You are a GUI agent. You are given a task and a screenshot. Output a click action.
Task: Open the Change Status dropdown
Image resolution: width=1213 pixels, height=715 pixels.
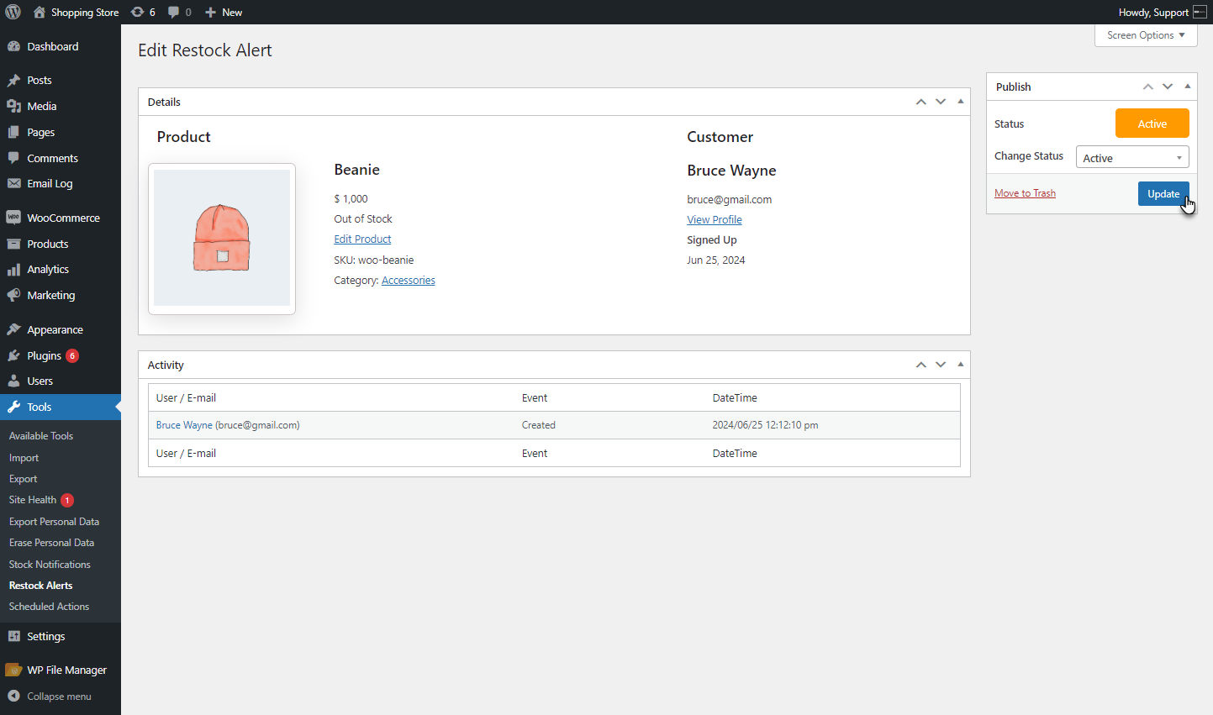pos(1132,157)
